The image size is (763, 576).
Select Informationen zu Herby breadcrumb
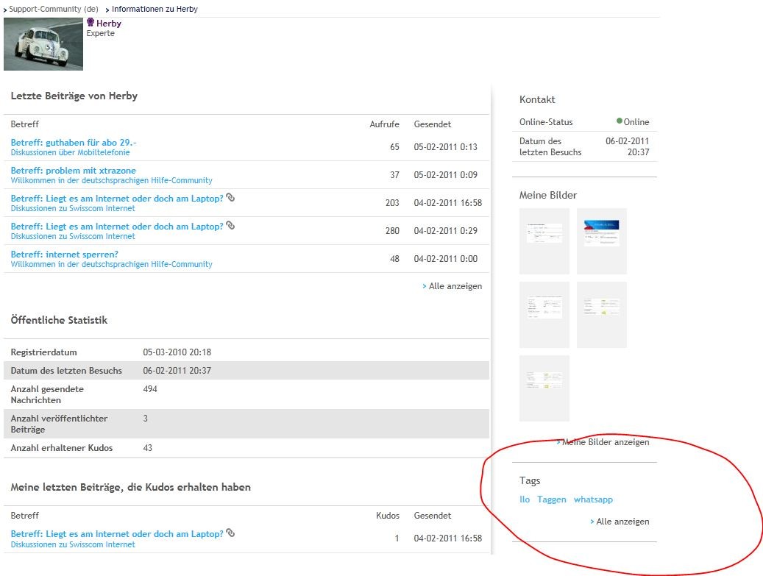pos(155,9)
